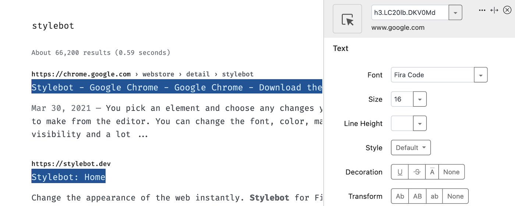The image size is (515, 206).
Task: Open the Font dropdown list
Action: [480, 75]
